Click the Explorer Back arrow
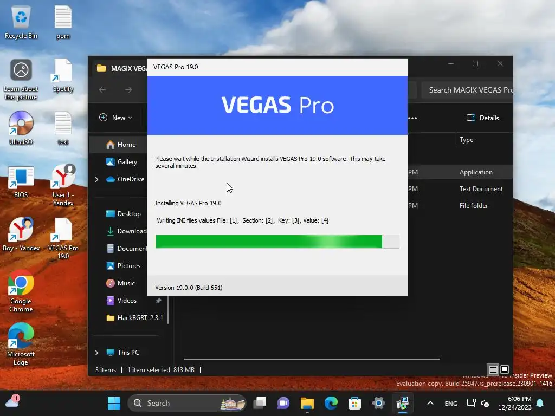555x416 pixels. [x=102, y=90]
